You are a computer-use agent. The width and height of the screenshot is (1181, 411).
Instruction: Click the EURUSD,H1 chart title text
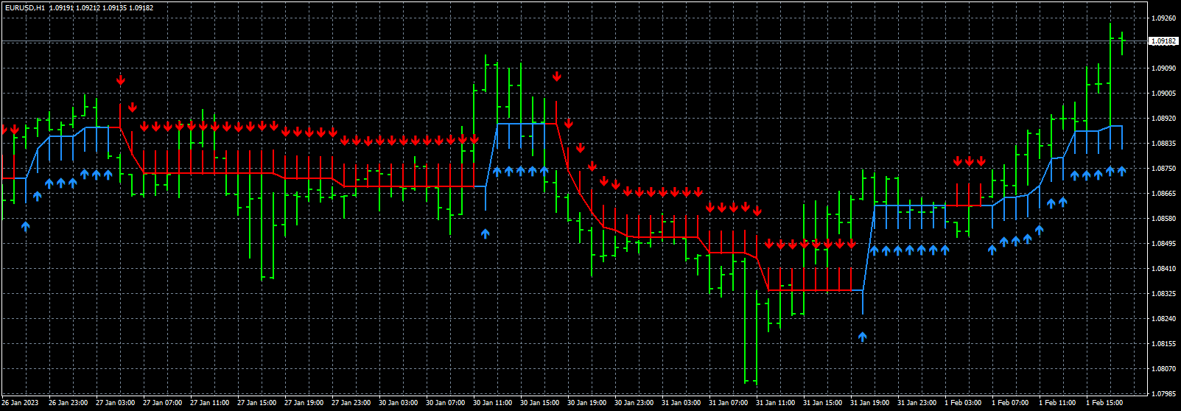24,7
